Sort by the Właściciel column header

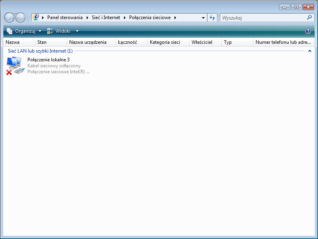(205, 42)
